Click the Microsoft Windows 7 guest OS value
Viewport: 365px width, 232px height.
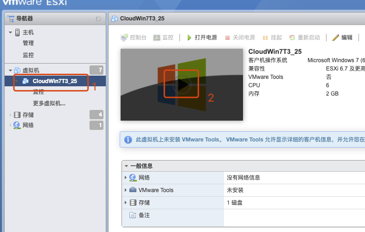pos(336,60)
